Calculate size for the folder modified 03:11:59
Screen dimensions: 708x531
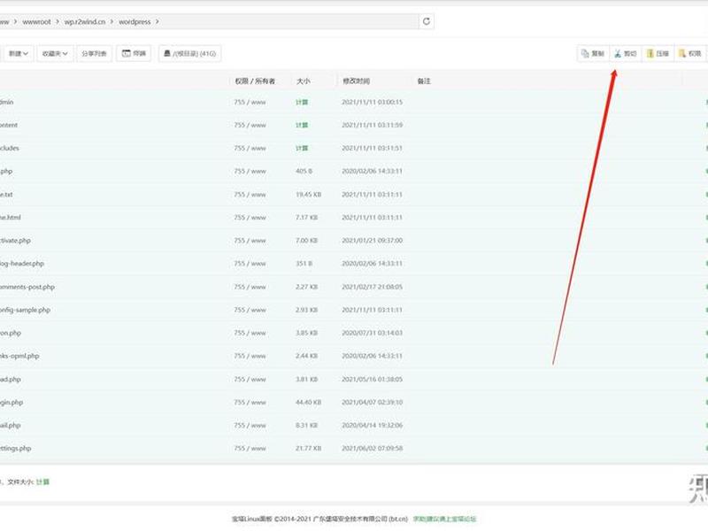coord(302,125)
